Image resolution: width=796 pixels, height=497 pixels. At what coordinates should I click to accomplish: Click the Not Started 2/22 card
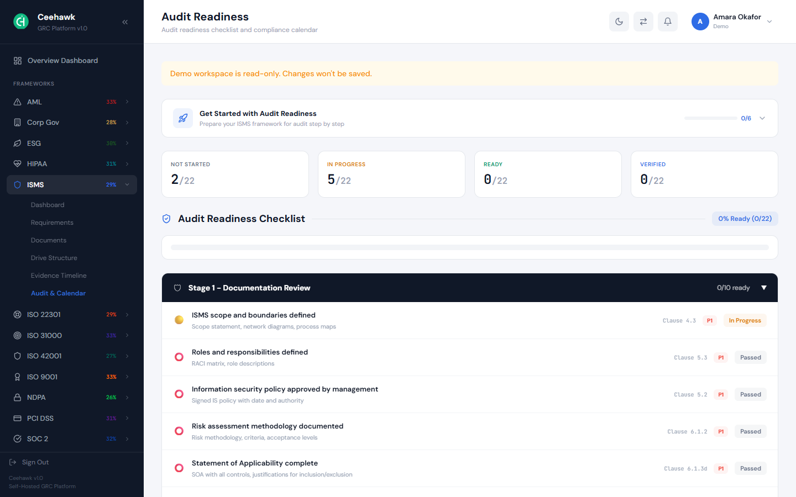click(235, 174)
